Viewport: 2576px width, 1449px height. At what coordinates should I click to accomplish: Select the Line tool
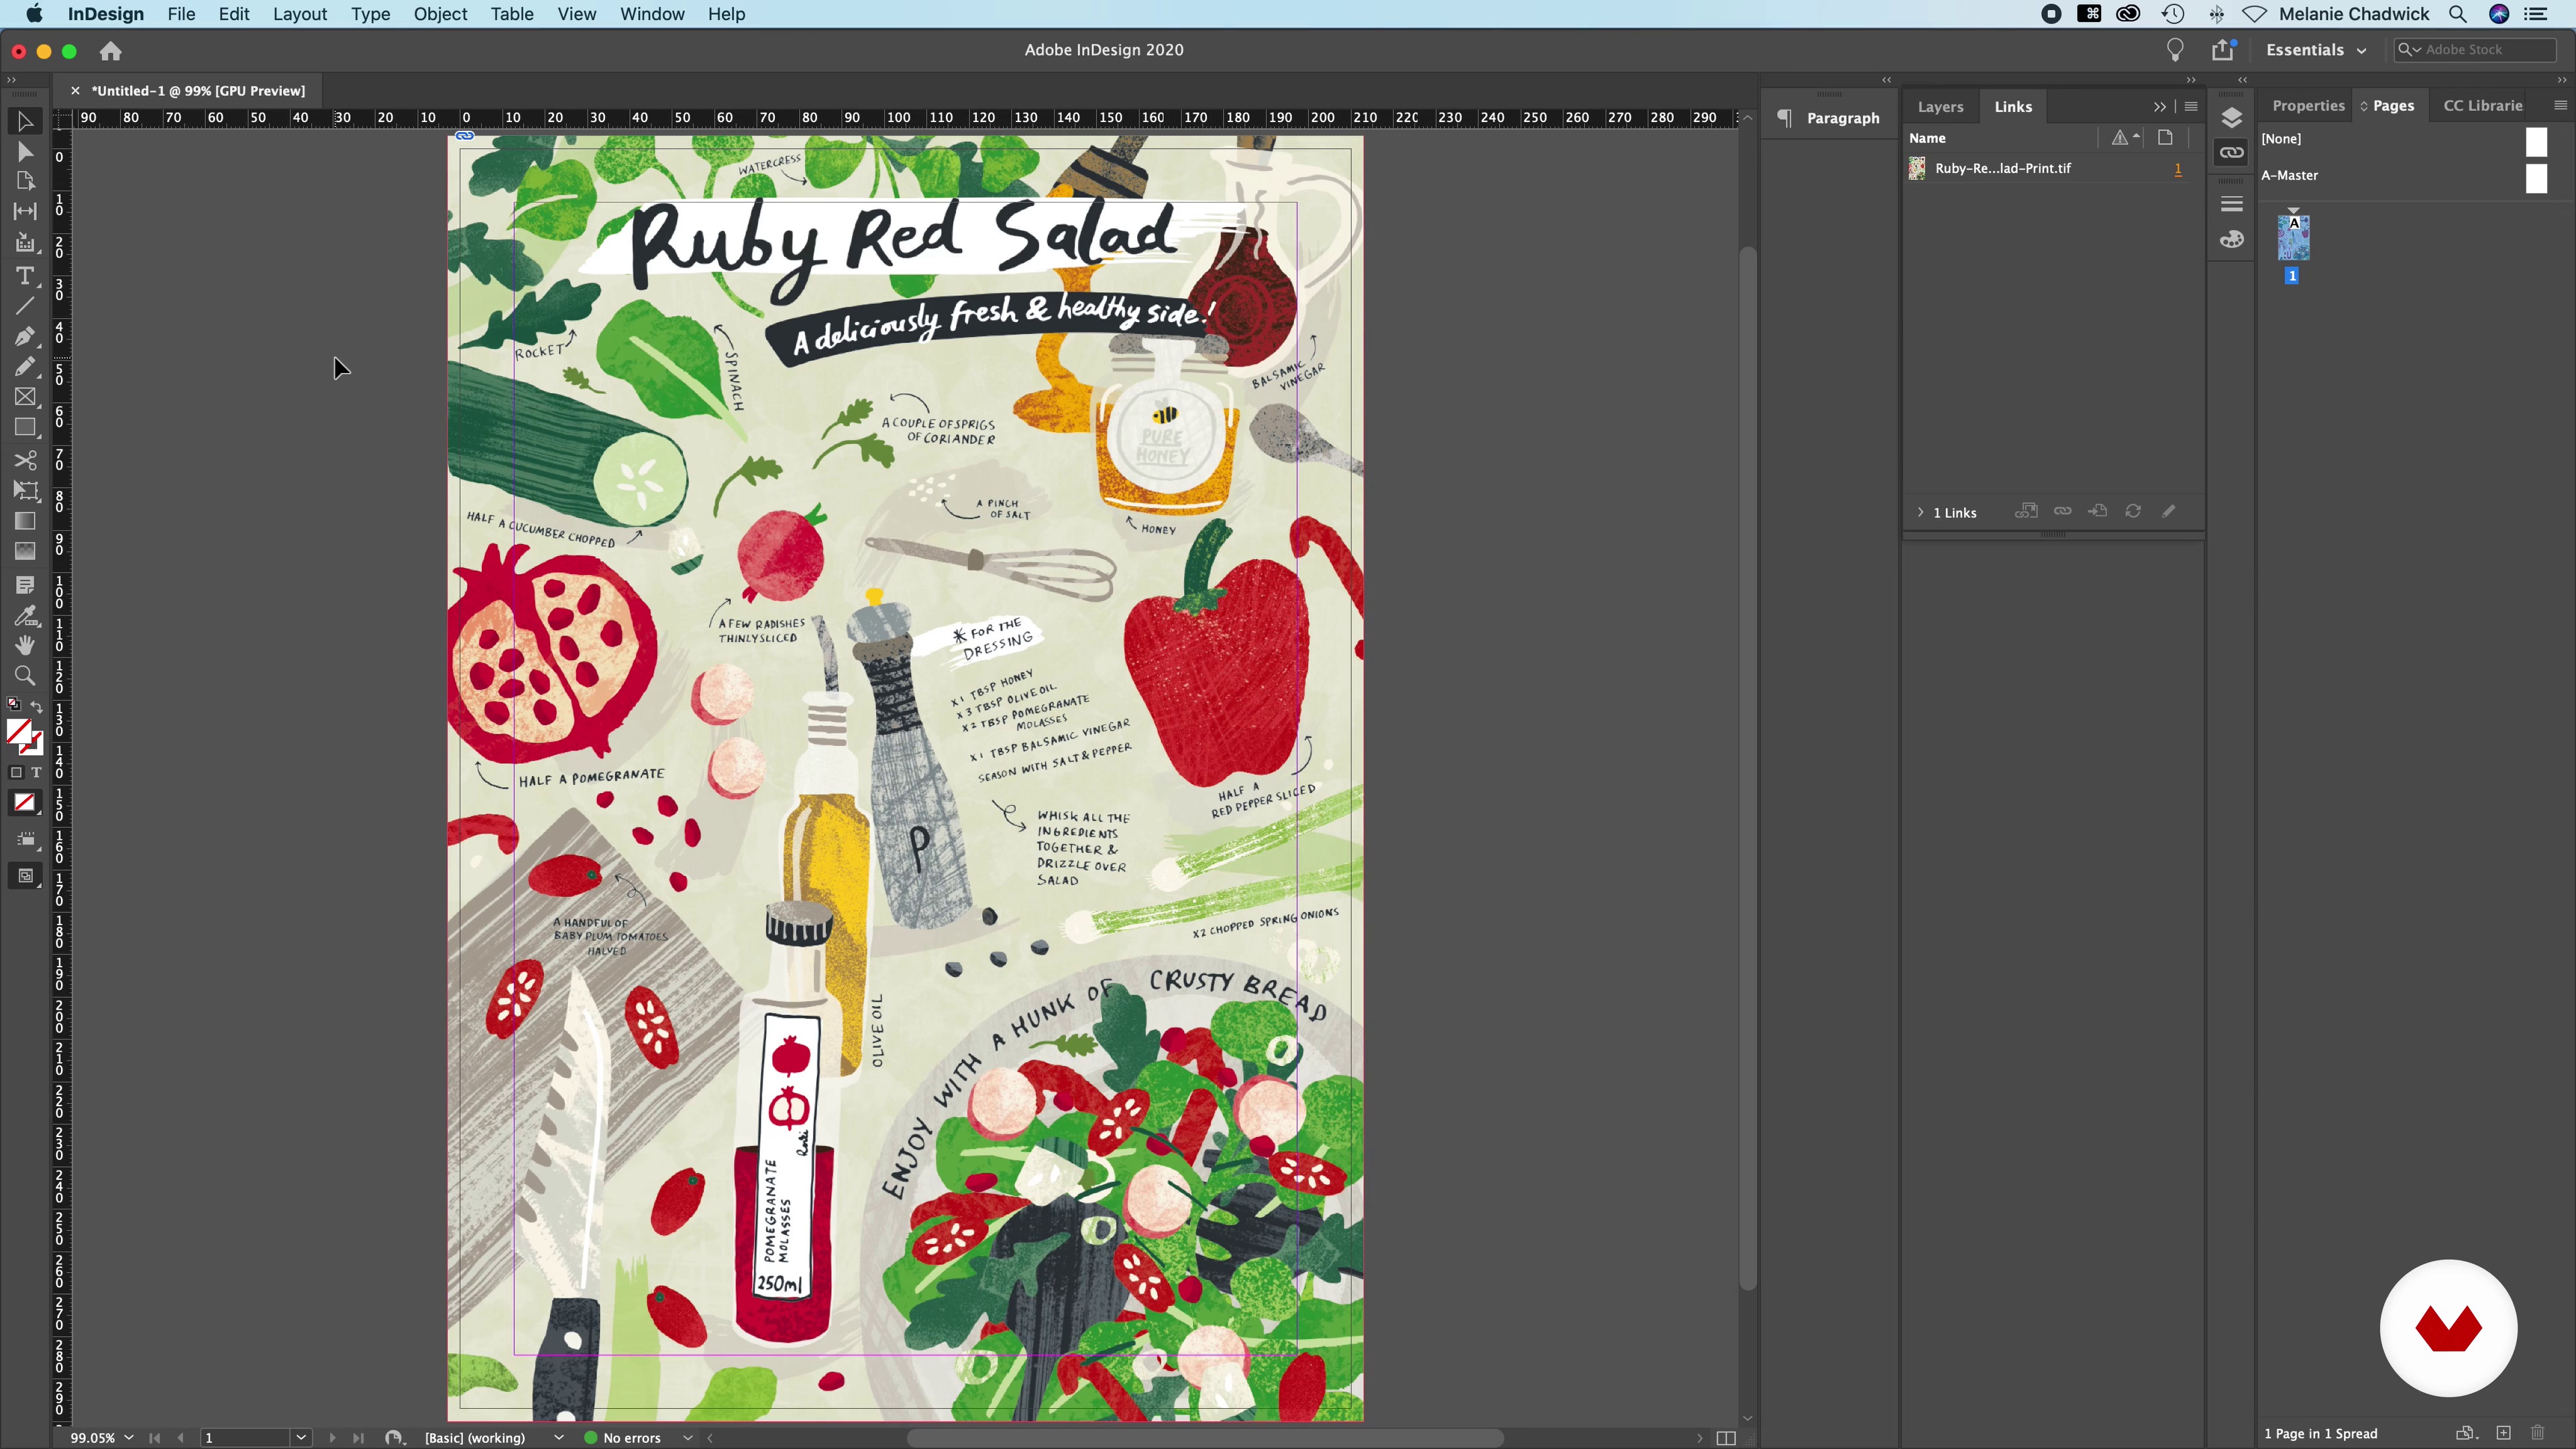pyautogui.click(x=25, y=305)
